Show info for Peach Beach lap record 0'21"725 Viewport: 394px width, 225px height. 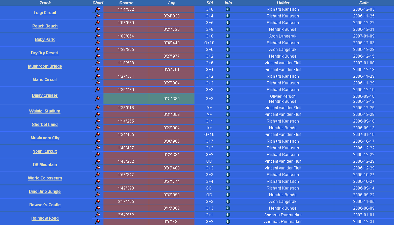228,29
